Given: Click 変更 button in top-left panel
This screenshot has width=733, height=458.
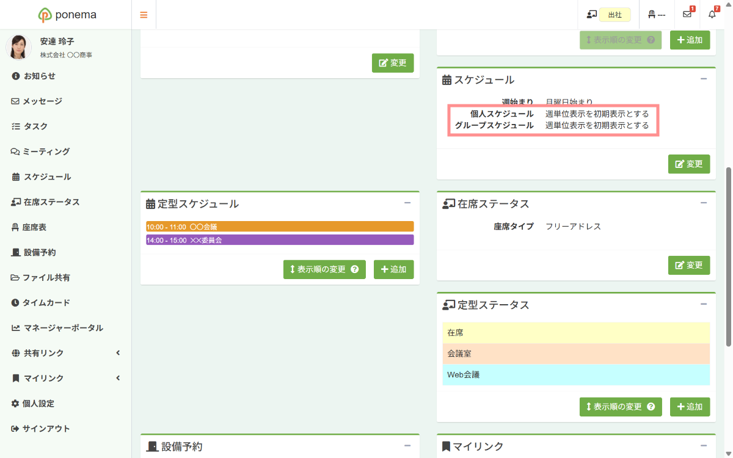Looking at the screenshot, I should click(x=393, y=63).
